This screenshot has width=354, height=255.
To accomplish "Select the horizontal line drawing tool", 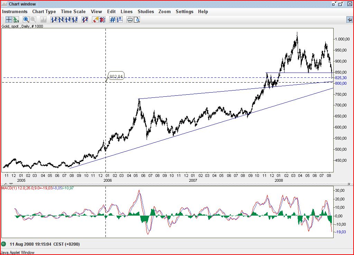I will pos(68,20).
